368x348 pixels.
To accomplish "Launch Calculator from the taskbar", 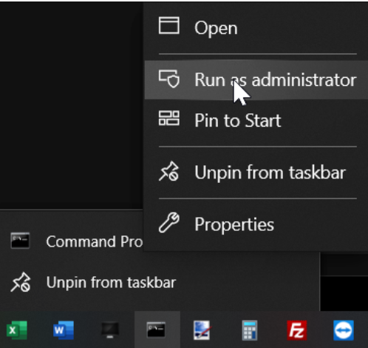I will click(250, 330).
